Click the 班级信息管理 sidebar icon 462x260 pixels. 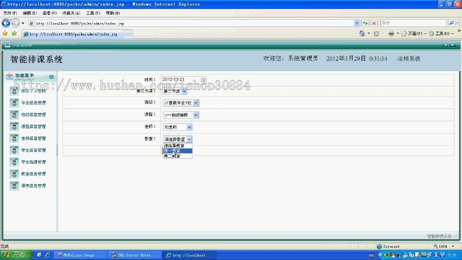pyautogui.click(x=14, y=115)
